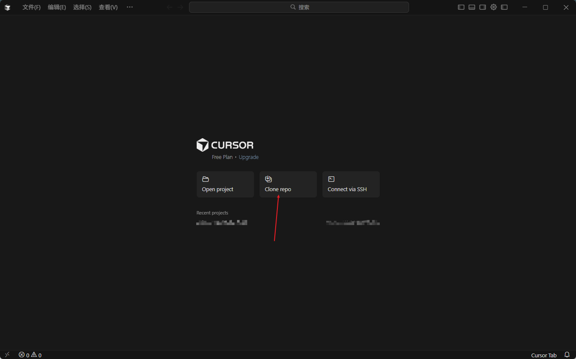Select Connect via SSH

pyautogui.click(x=351, y=184)
